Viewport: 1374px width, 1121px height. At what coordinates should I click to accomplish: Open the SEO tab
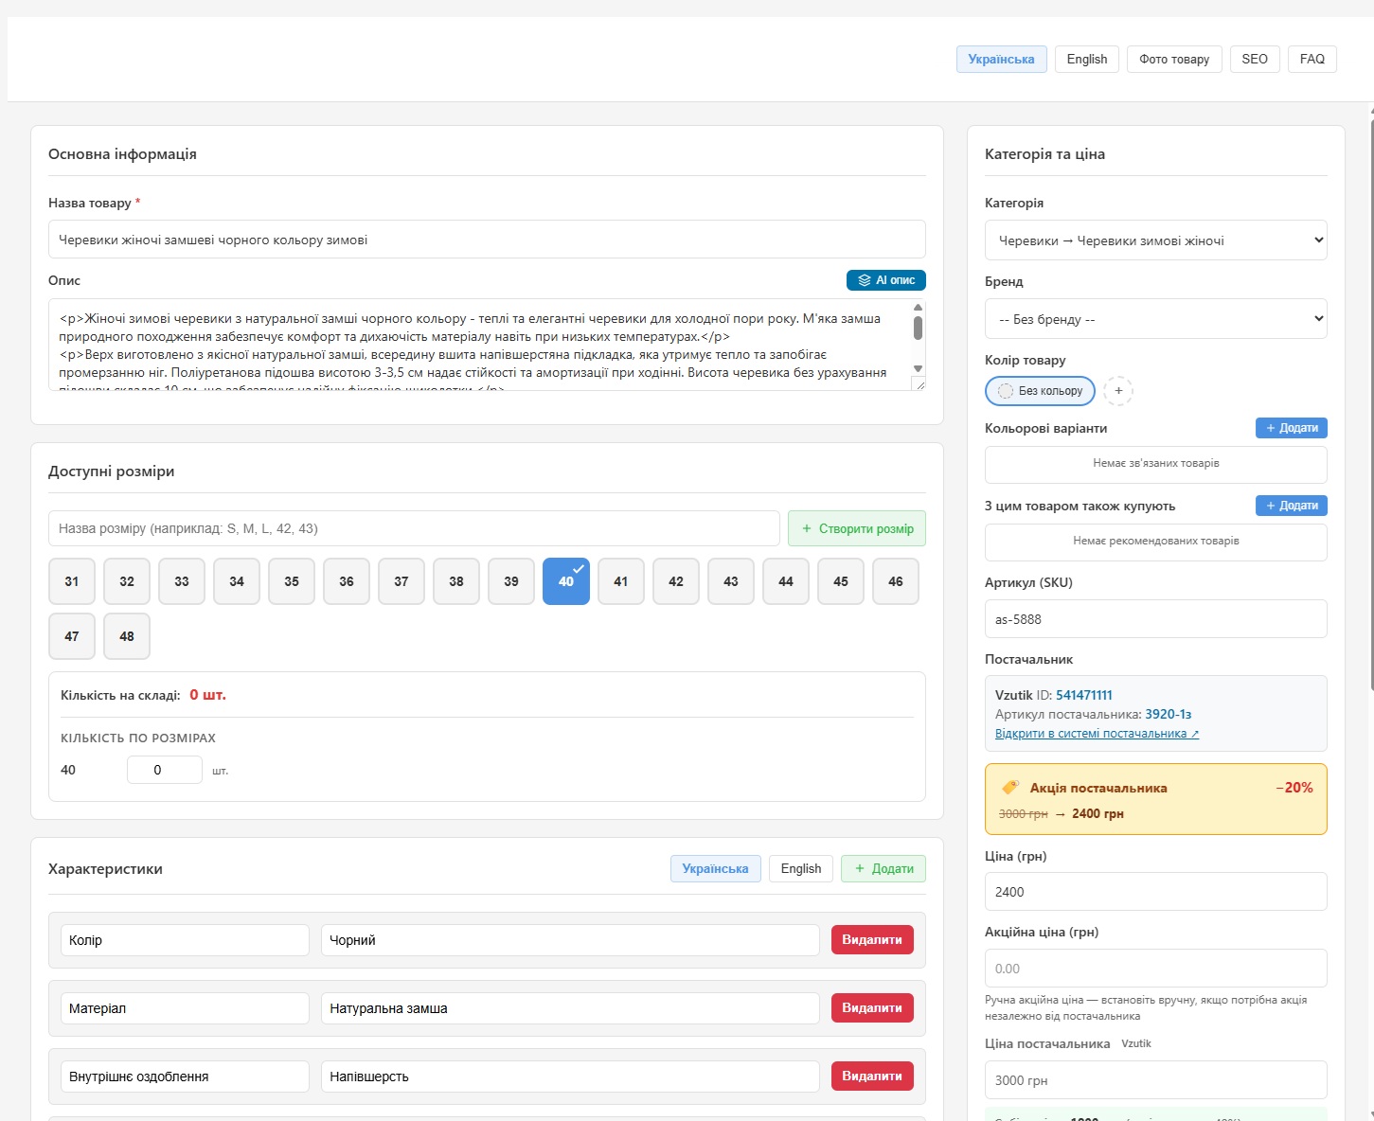(1255, 59)
